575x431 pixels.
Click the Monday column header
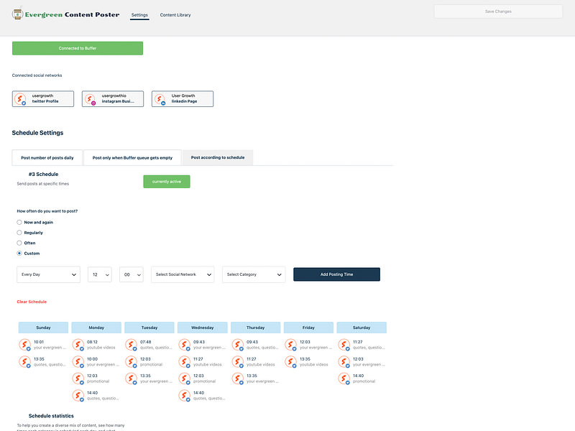click(x=96, y=328)
